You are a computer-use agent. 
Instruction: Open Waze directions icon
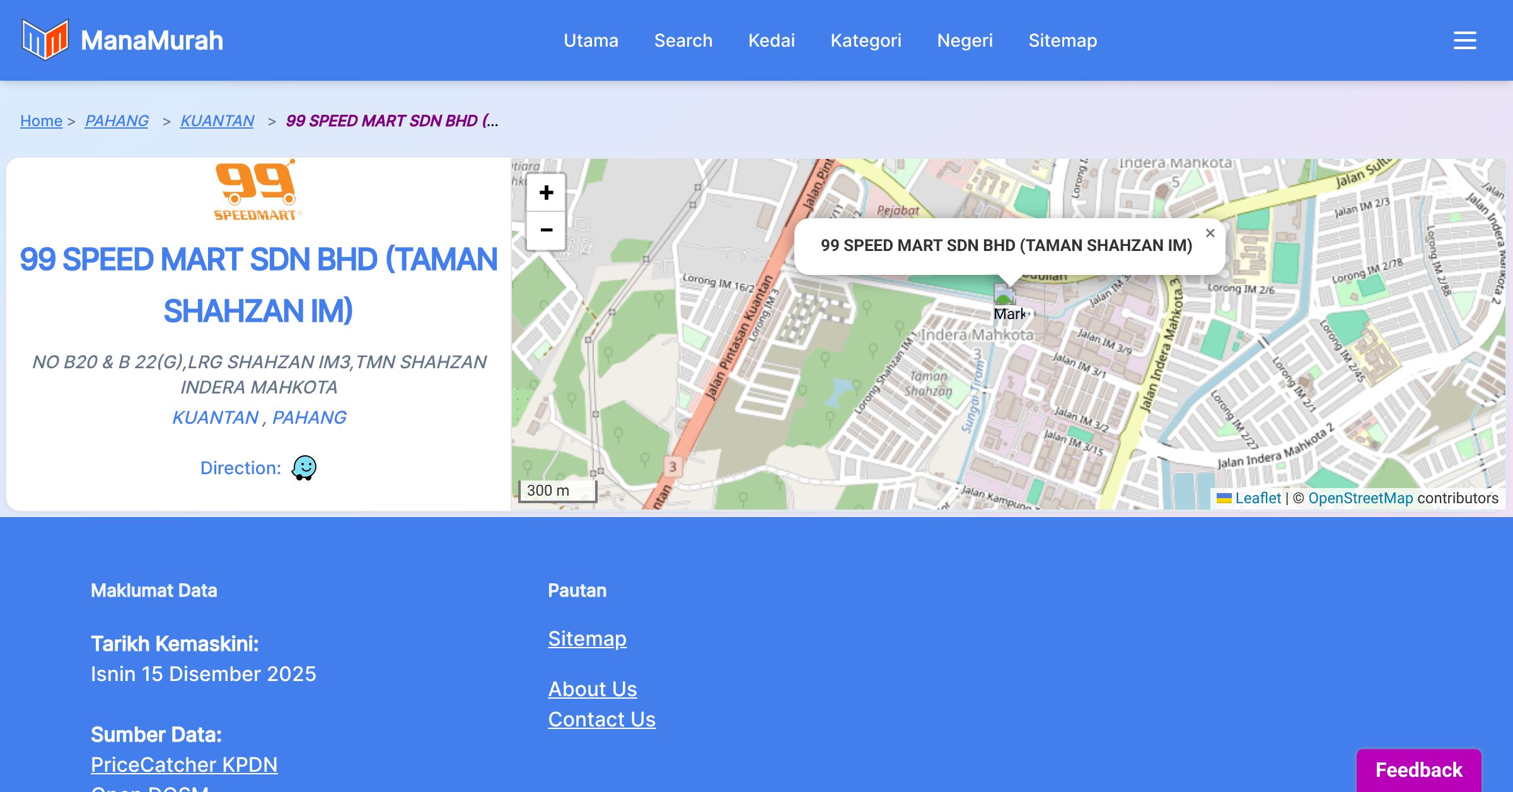tap(304, 468)
